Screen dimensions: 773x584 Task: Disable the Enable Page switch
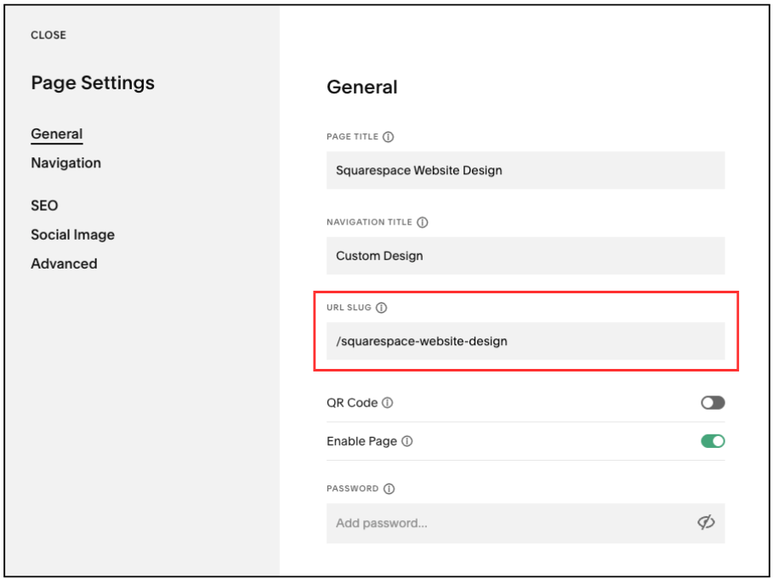(713, 441)
